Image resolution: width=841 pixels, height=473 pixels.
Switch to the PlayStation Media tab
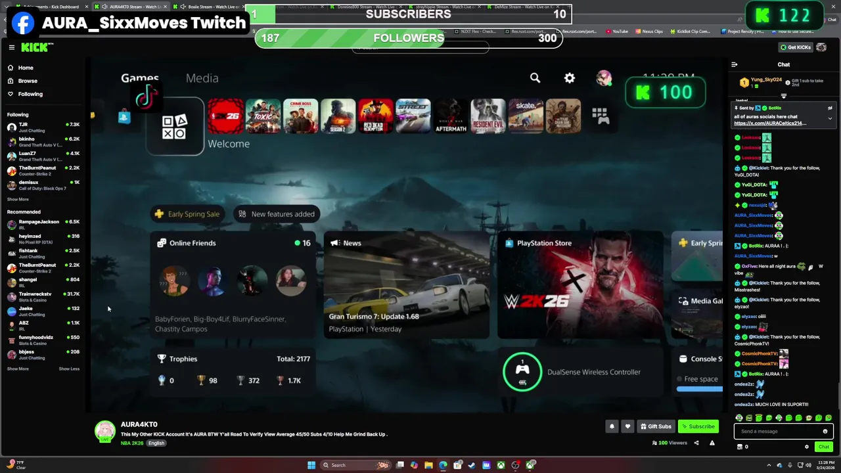click(x=202, y=78)
